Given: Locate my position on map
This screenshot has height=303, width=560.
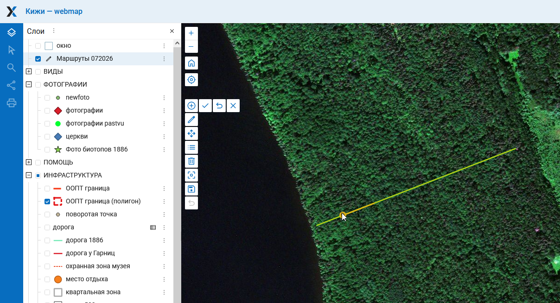Looking at the screenshot, I should point(191,80).
